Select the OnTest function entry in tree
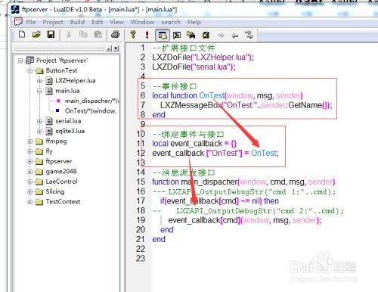Viewport: 378px width, 292px height. point(90,111)
